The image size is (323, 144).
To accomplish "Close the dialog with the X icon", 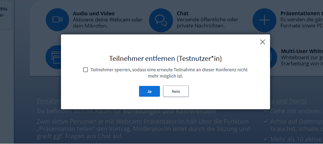I will click(x=262, y=42).
